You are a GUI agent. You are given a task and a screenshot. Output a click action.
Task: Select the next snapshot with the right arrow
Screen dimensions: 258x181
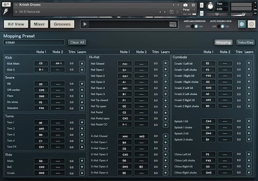(165, 12)
